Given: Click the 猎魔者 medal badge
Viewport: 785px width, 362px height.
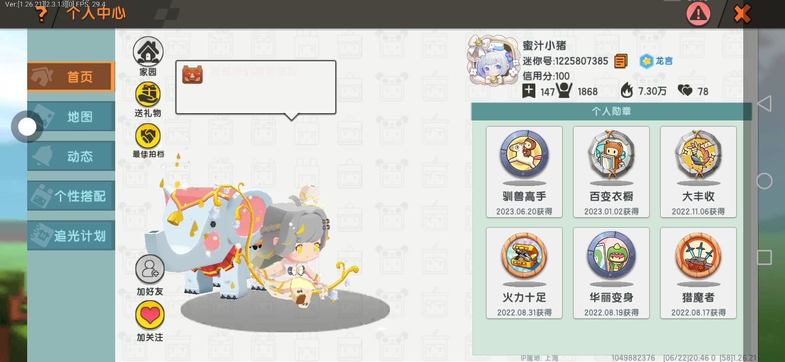Looking at the screenshot, I should (x=698, y=273).
